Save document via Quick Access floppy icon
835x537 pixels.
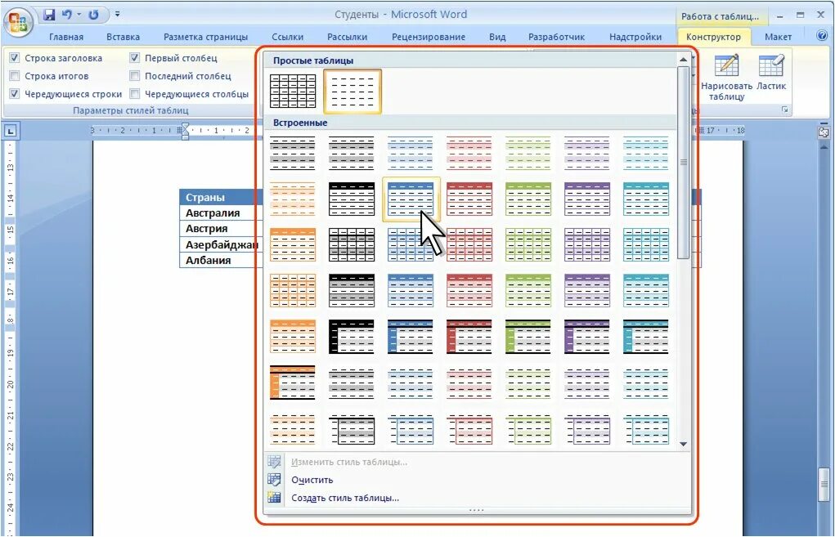49,15
